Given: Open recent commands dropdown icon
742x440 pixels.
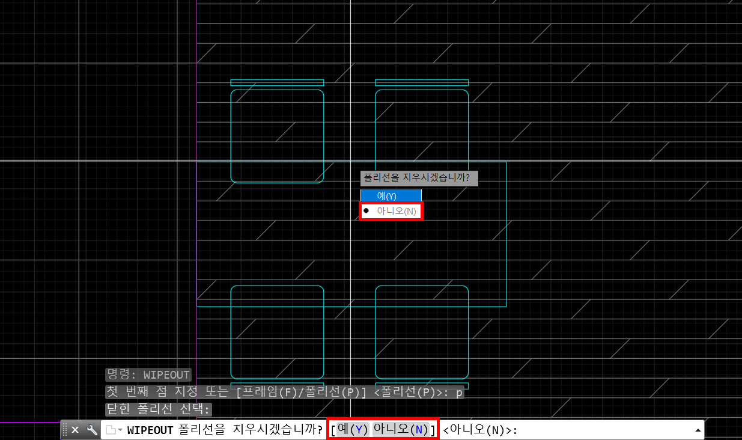Looking at the screenshot, I should click(x=114, y=430).
